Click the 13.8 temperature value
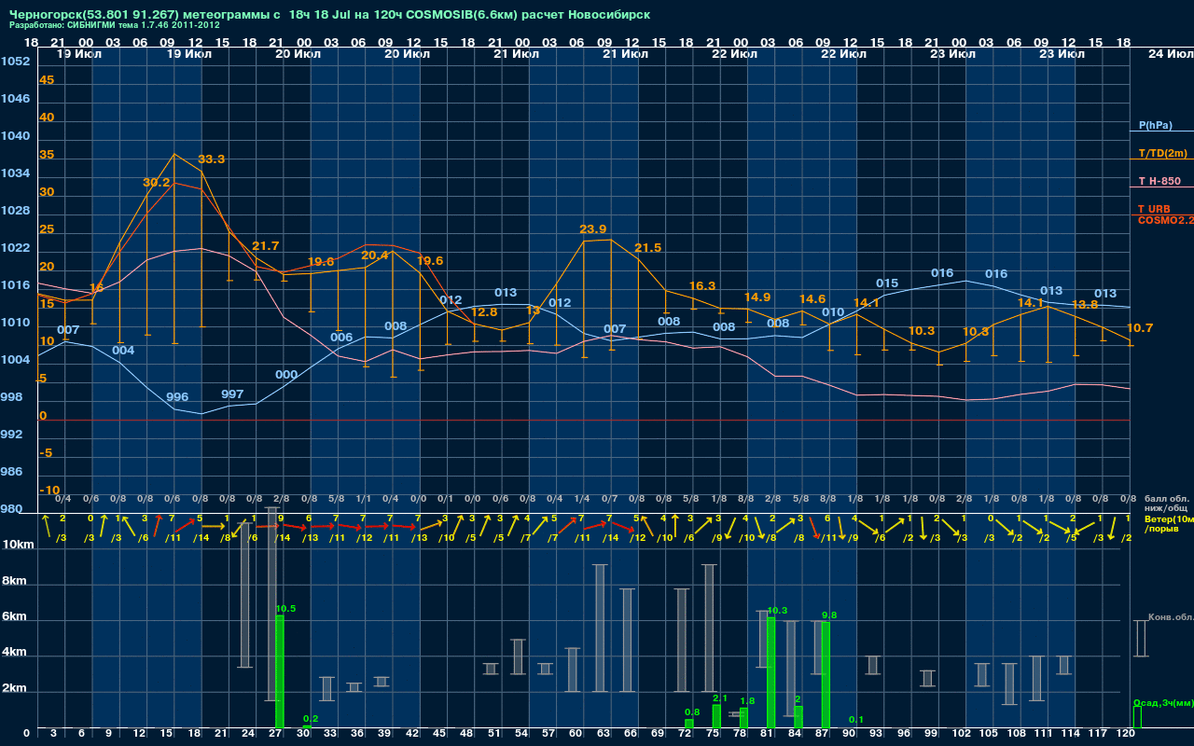 click(1084, 305)
